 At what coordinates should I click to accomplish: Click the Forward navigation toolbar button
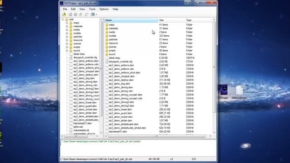pos(76,14)
